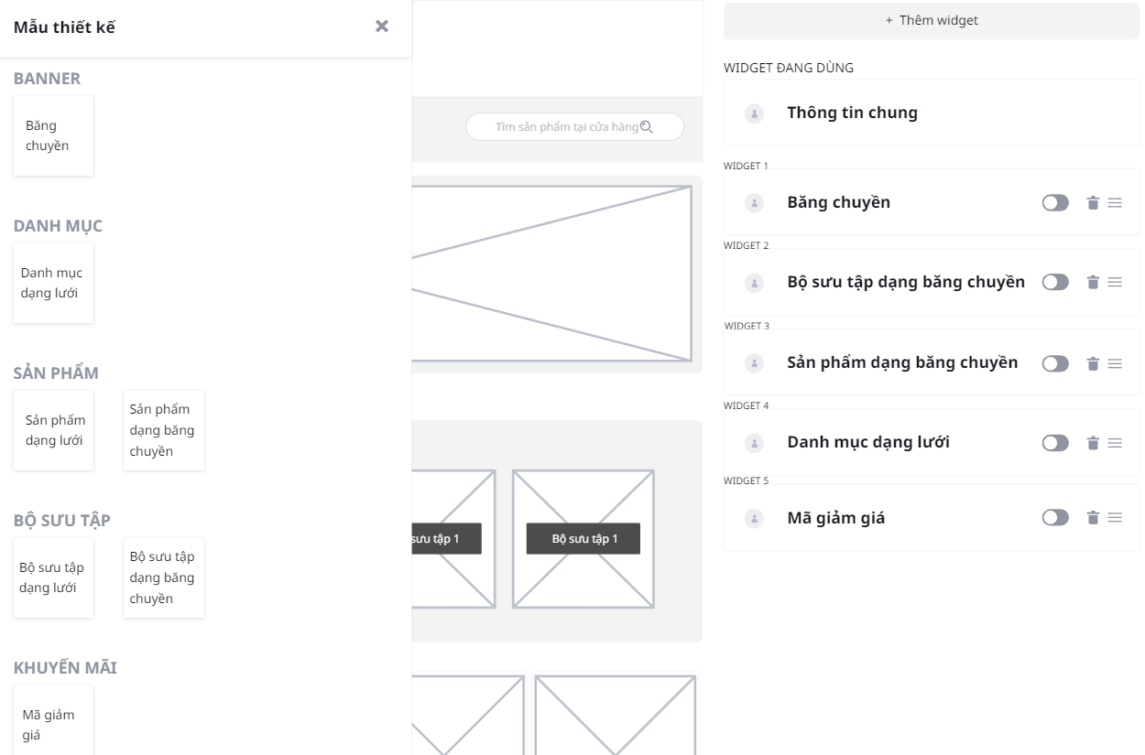This screenshot has width=1145, height=755.
Task: Click avatar icon of Bộ sưu tập widget
Action: pos(755,283)
